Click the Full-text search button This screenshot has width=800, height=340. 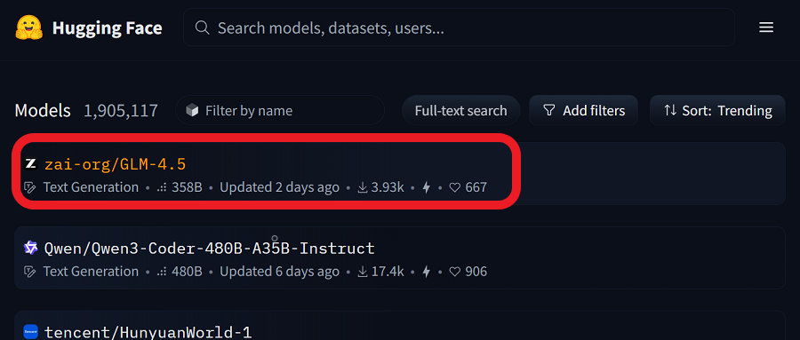[460, 111]
